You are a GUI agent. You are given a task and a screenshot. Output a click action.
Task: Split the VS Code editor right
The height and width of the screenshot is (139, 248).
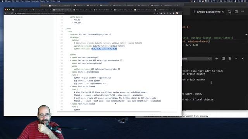pyautogui.click(x=236, y=12)
